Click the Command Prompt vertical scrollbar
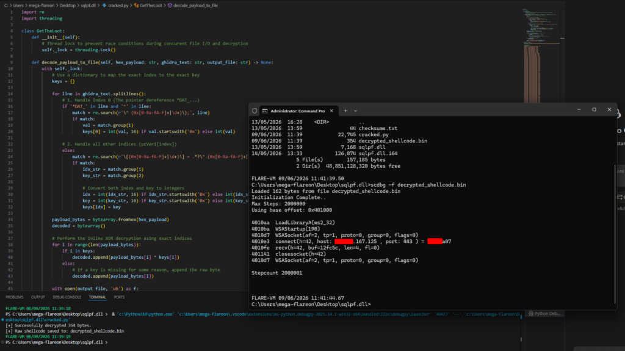The width and height of the screenshot is (625, 351). tap(615, 233)
